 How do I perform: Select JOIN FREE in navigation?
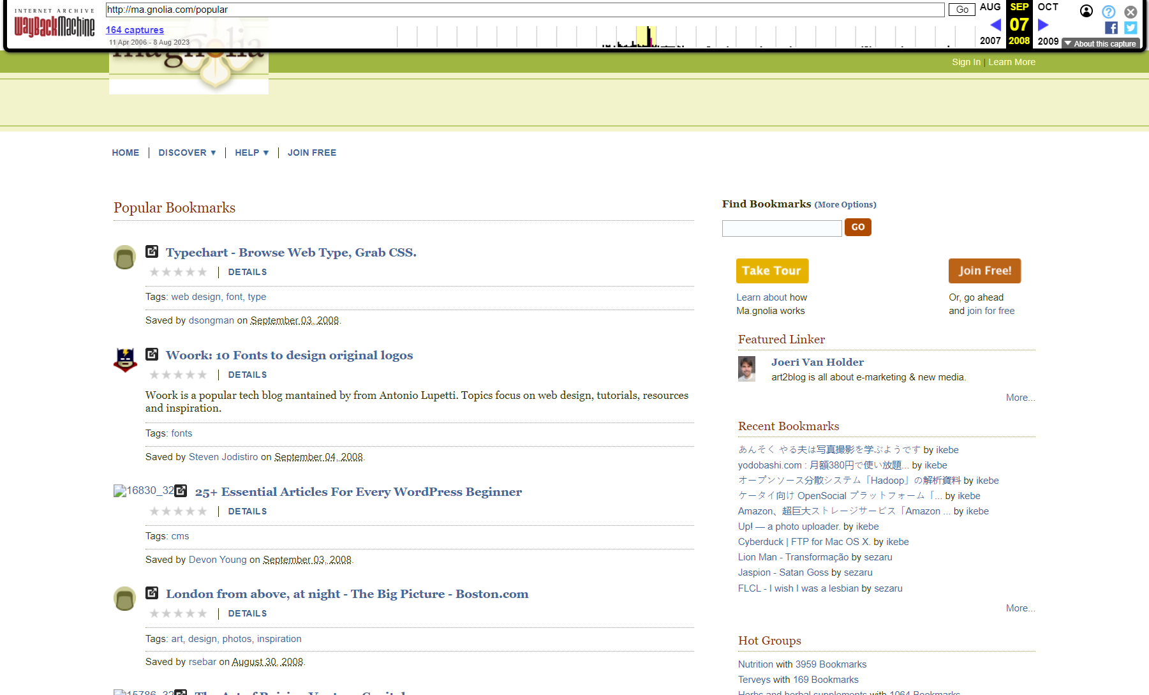coord(312,153)
